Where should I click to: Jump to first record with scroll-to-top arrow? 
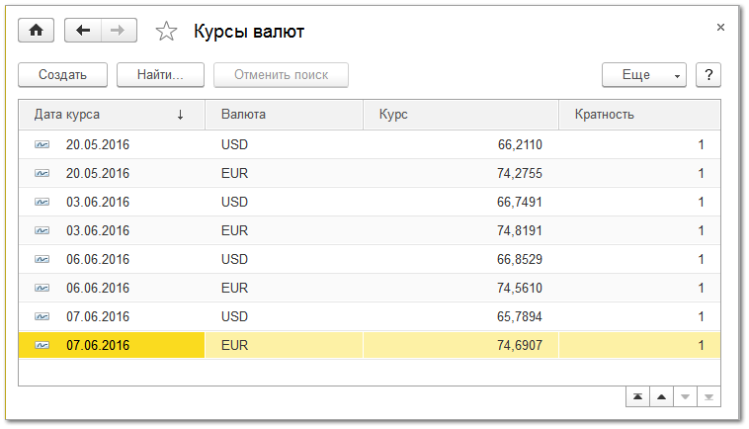point(638,396)
